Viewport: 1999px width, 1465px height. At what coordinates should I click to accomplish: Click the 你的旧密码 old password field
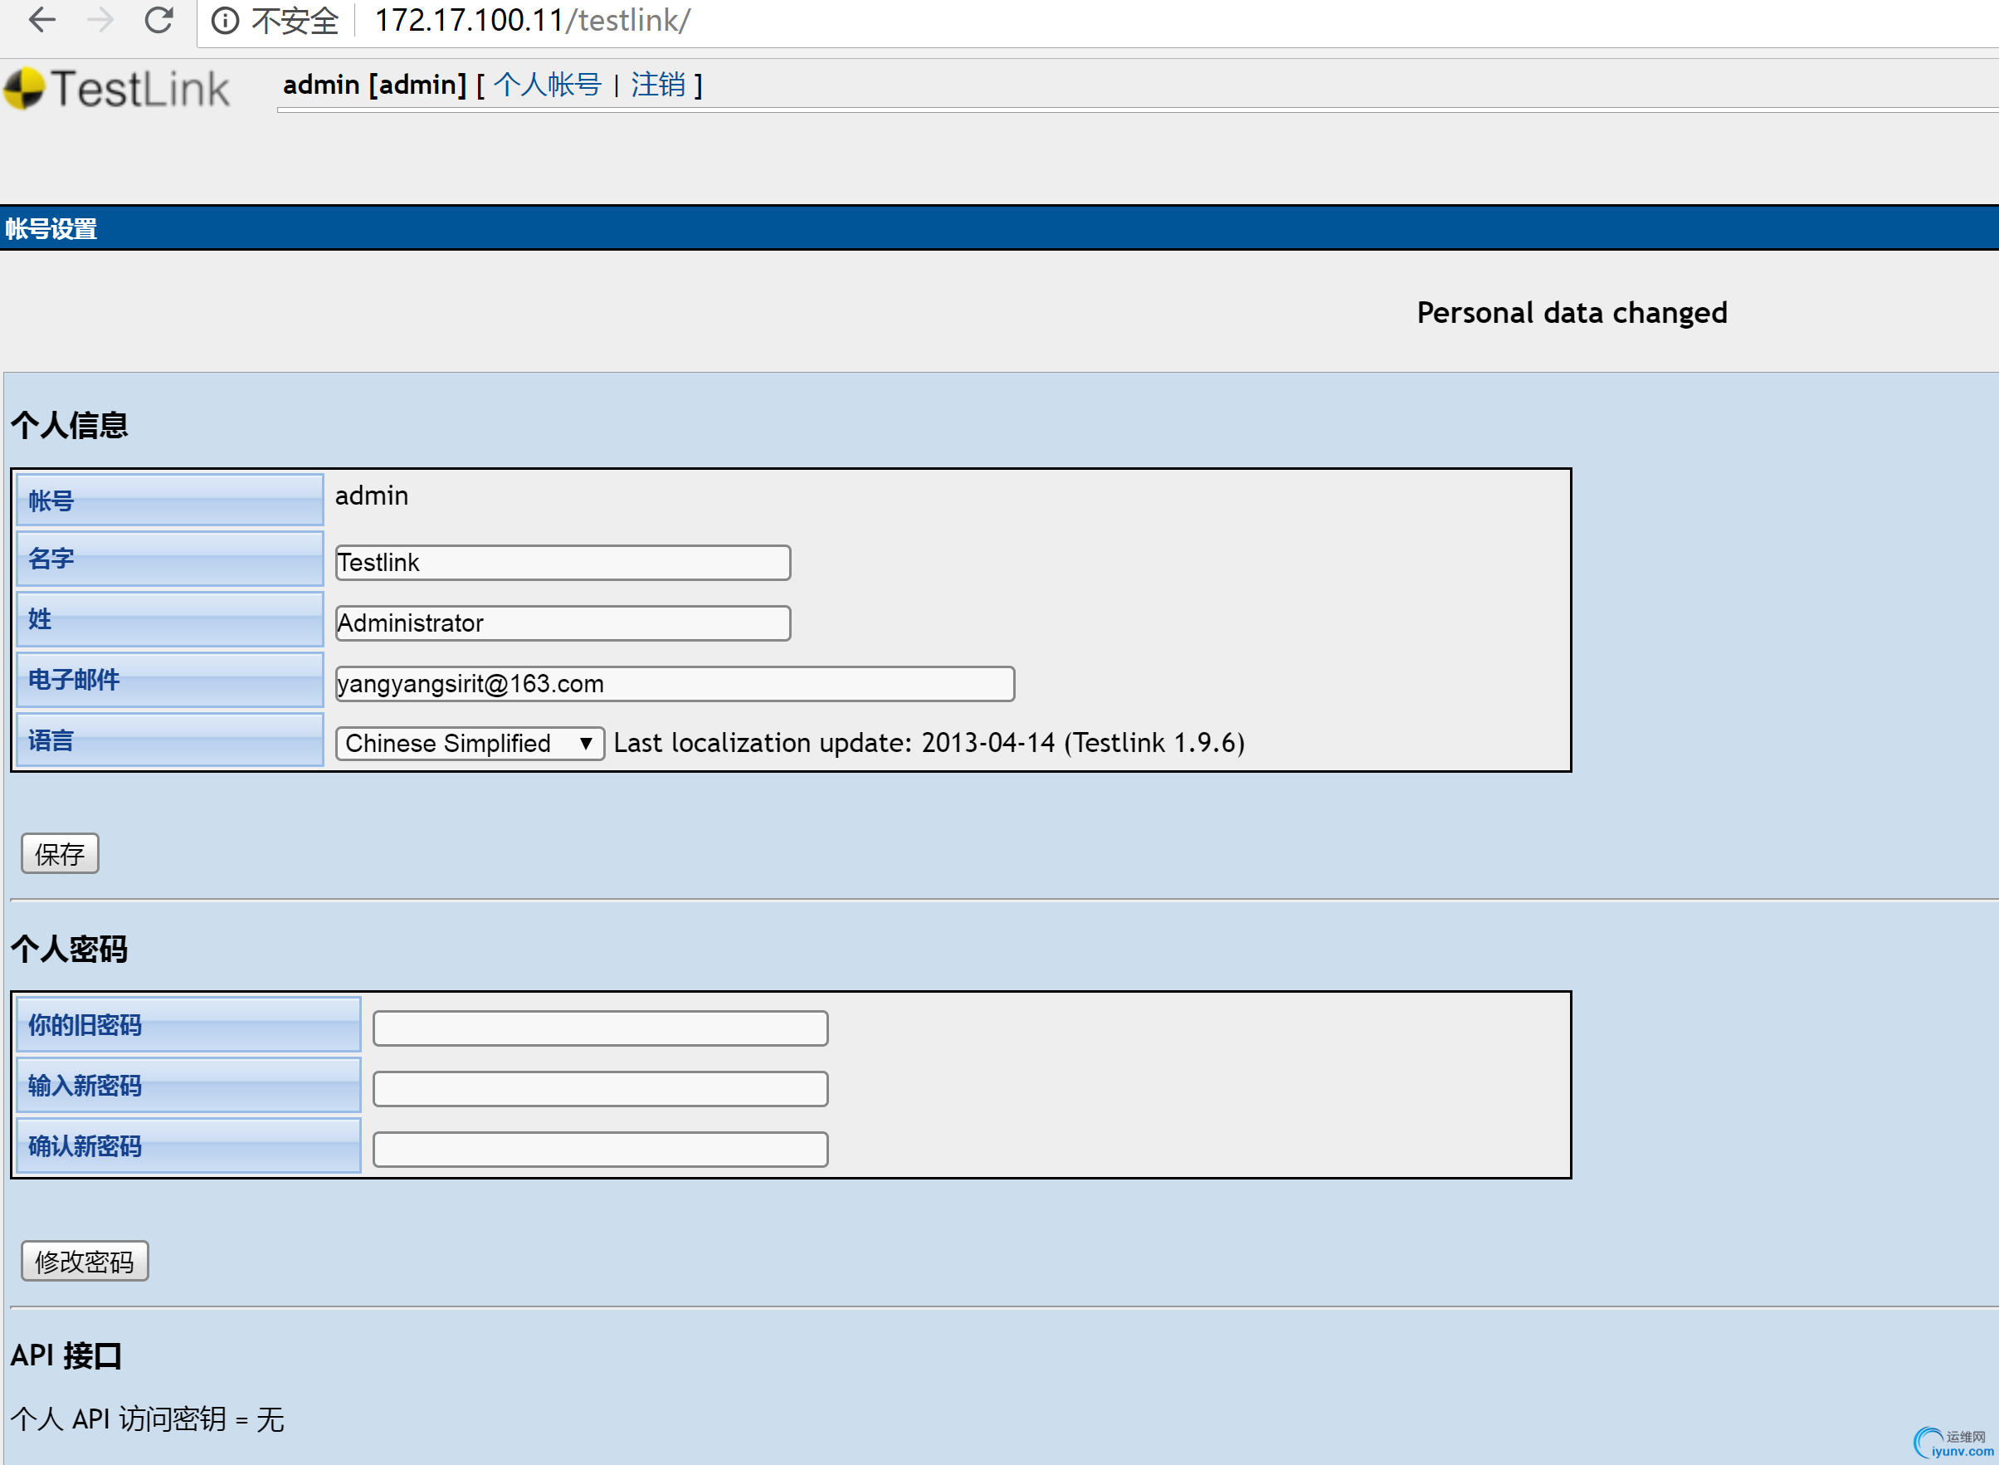click(x=600, y=1028)
